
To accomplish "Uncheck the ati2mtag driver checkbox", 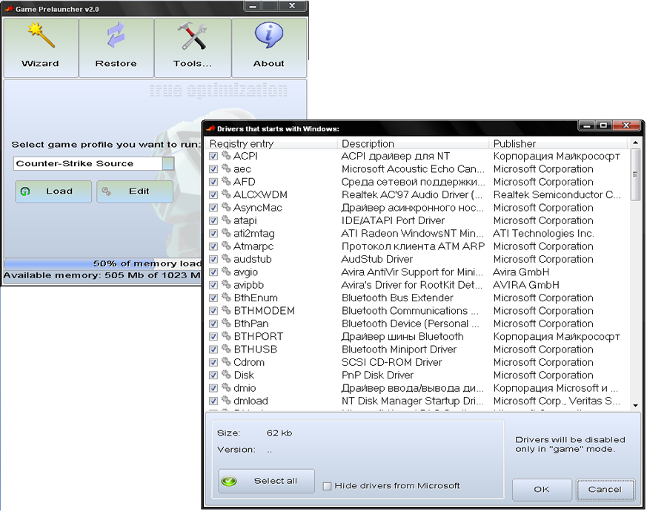I will pyautogui.click(x=213, y=234).
